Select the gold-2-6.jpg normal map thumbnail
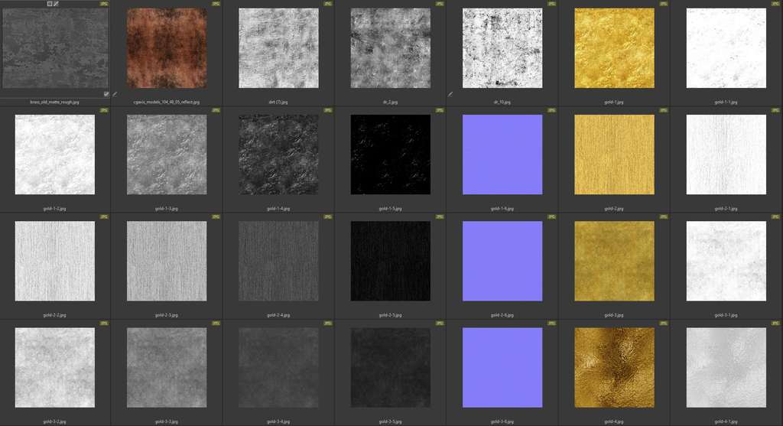 [x=502, y=261]
